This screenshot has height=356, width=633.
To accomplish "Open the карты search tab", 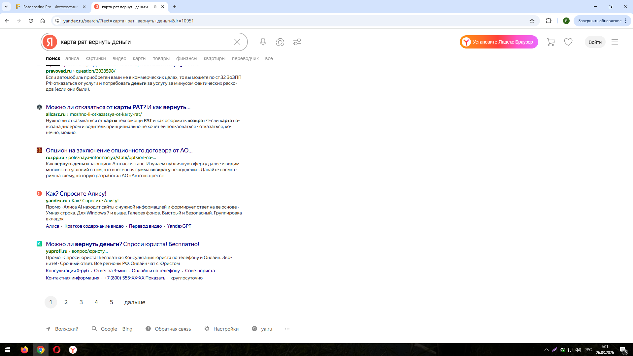I will pyautogui.click(x=140, y=58).
